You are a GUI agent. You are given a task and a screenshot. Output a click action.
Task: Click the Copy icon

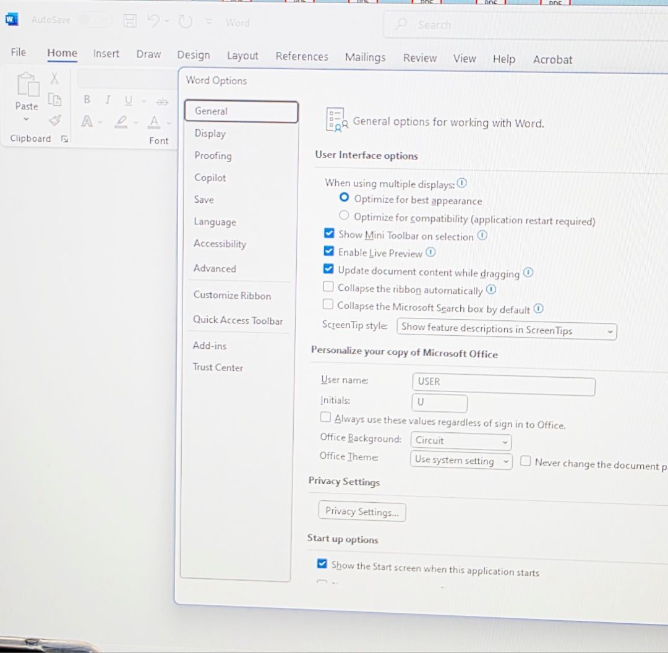click(x=54, y=100)
